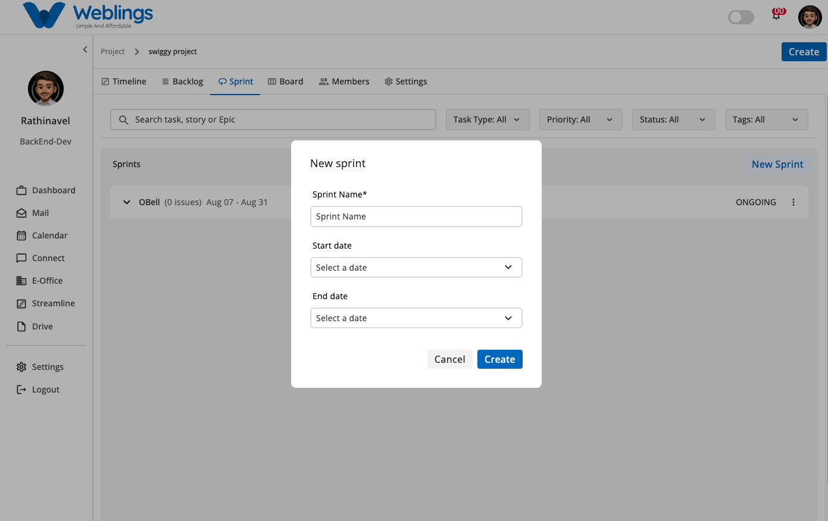Switch to the Backlog tab
Image resolution: width=828 pixels, height=521 pixels.
pyautogui.click(x=182, y=81)
